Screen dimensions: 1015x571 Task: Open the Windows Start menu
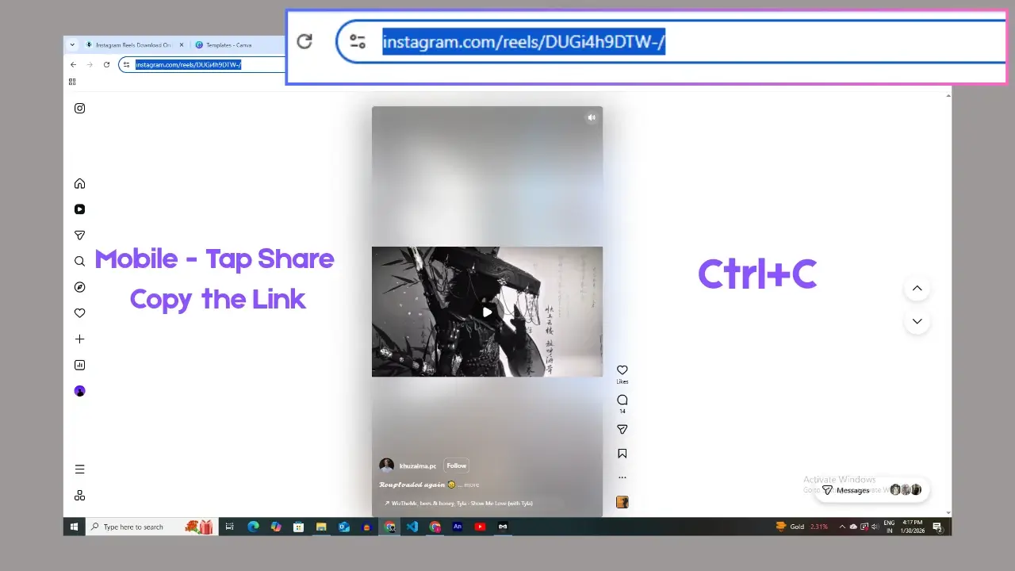coord(75,527)
